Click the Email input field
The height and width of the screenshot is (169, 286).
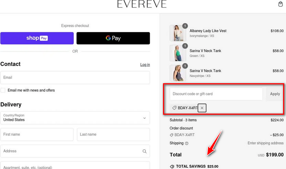click(x=75, y=78)
